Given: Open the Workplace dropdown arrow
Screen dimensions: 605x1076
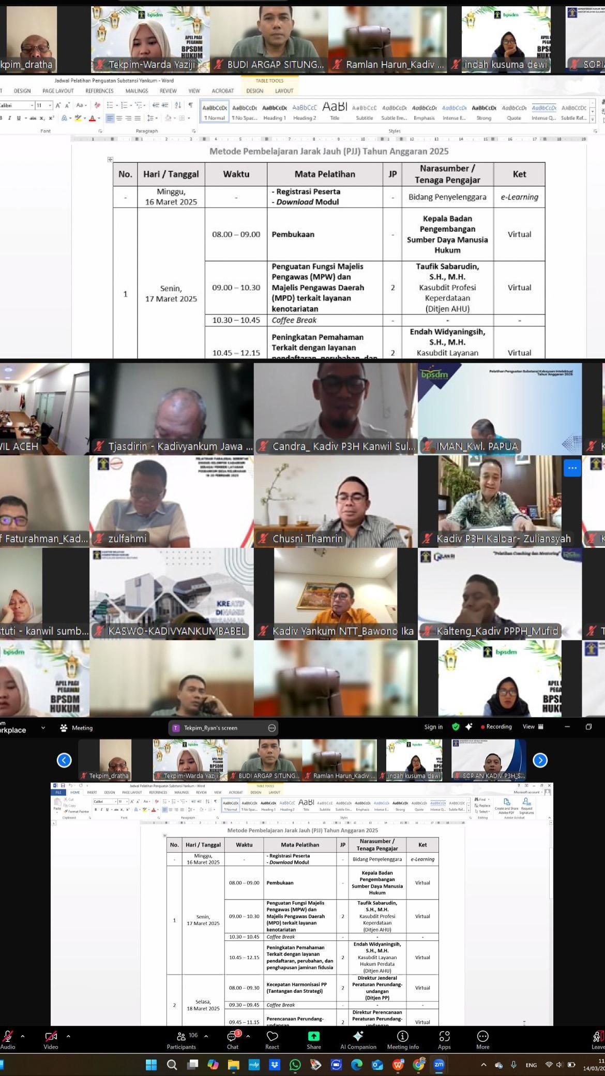Looking at the screenshot, I should click(x=43, y=727).
